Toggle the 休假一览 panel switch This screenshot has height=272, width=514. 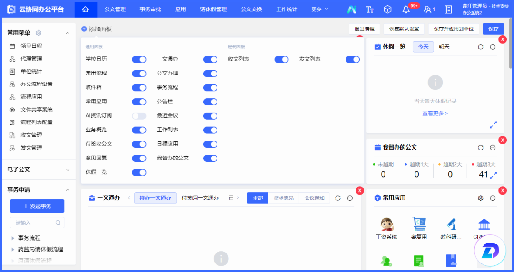(139, 172)
